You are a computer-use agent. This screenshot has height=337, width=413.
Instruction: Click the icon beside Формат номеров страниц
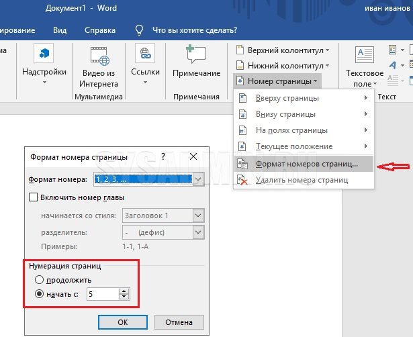click(x=242, y=164)
